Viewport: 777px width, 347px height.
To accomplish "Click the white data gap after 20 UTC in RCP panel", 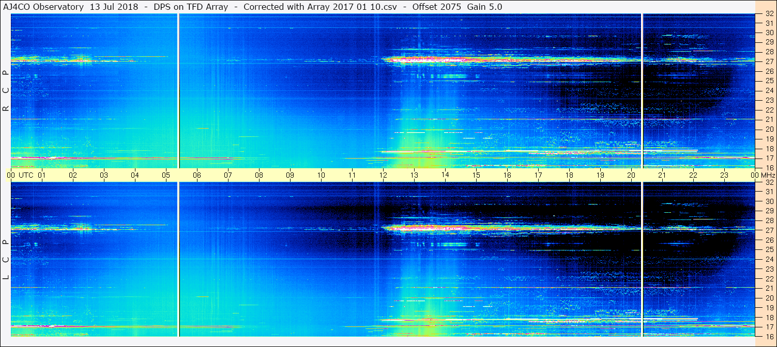I will tap(642, 91).
